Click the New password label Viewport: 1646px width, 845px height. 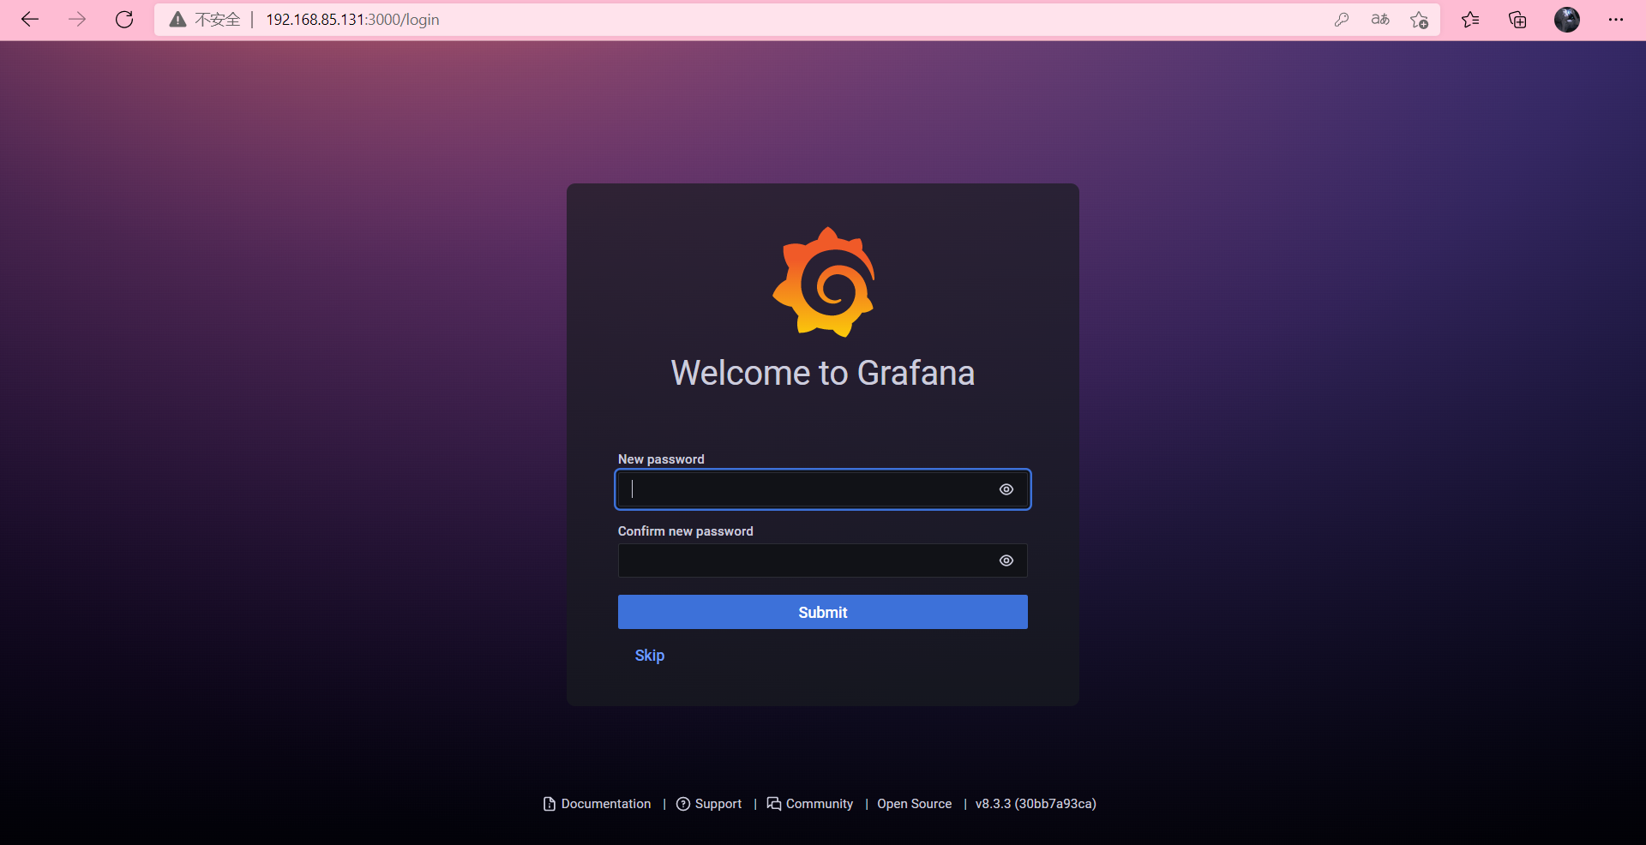tap(661, 459)
